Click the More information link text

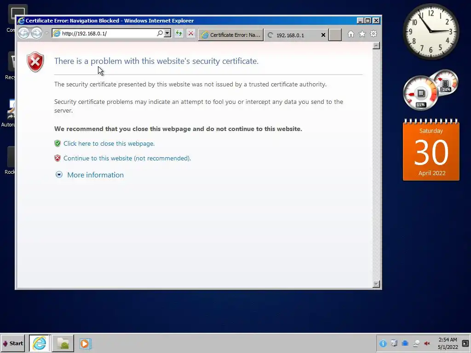(96, 175)
